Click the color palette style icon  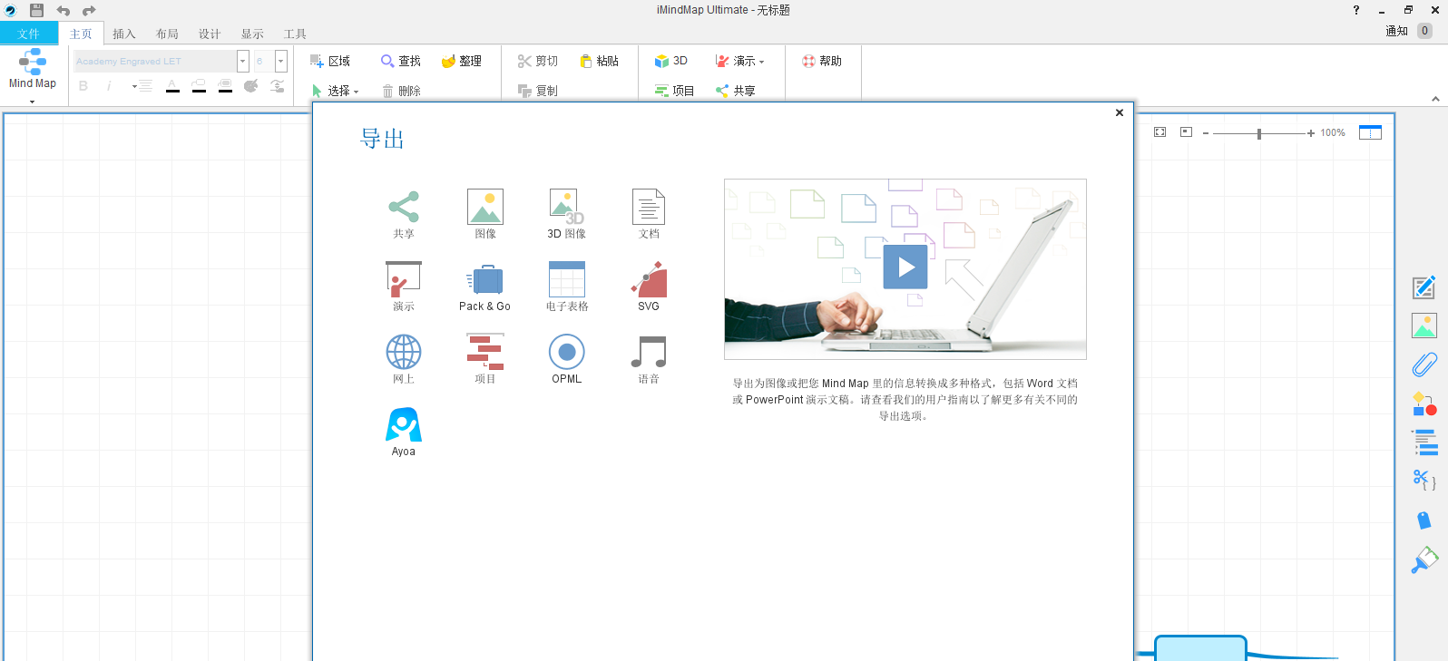251,86
